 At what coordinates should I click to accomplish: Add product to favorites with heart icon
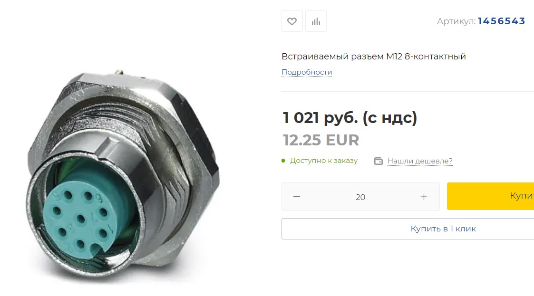[292, 21]
